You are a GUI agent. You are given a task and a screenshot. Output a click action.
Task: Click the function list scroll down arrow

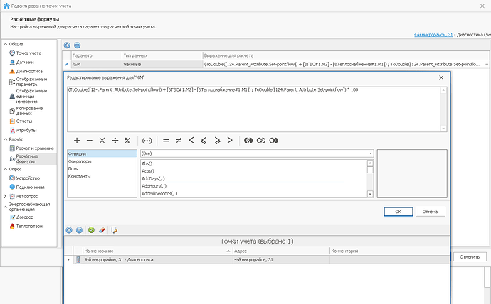coord(370,194)
